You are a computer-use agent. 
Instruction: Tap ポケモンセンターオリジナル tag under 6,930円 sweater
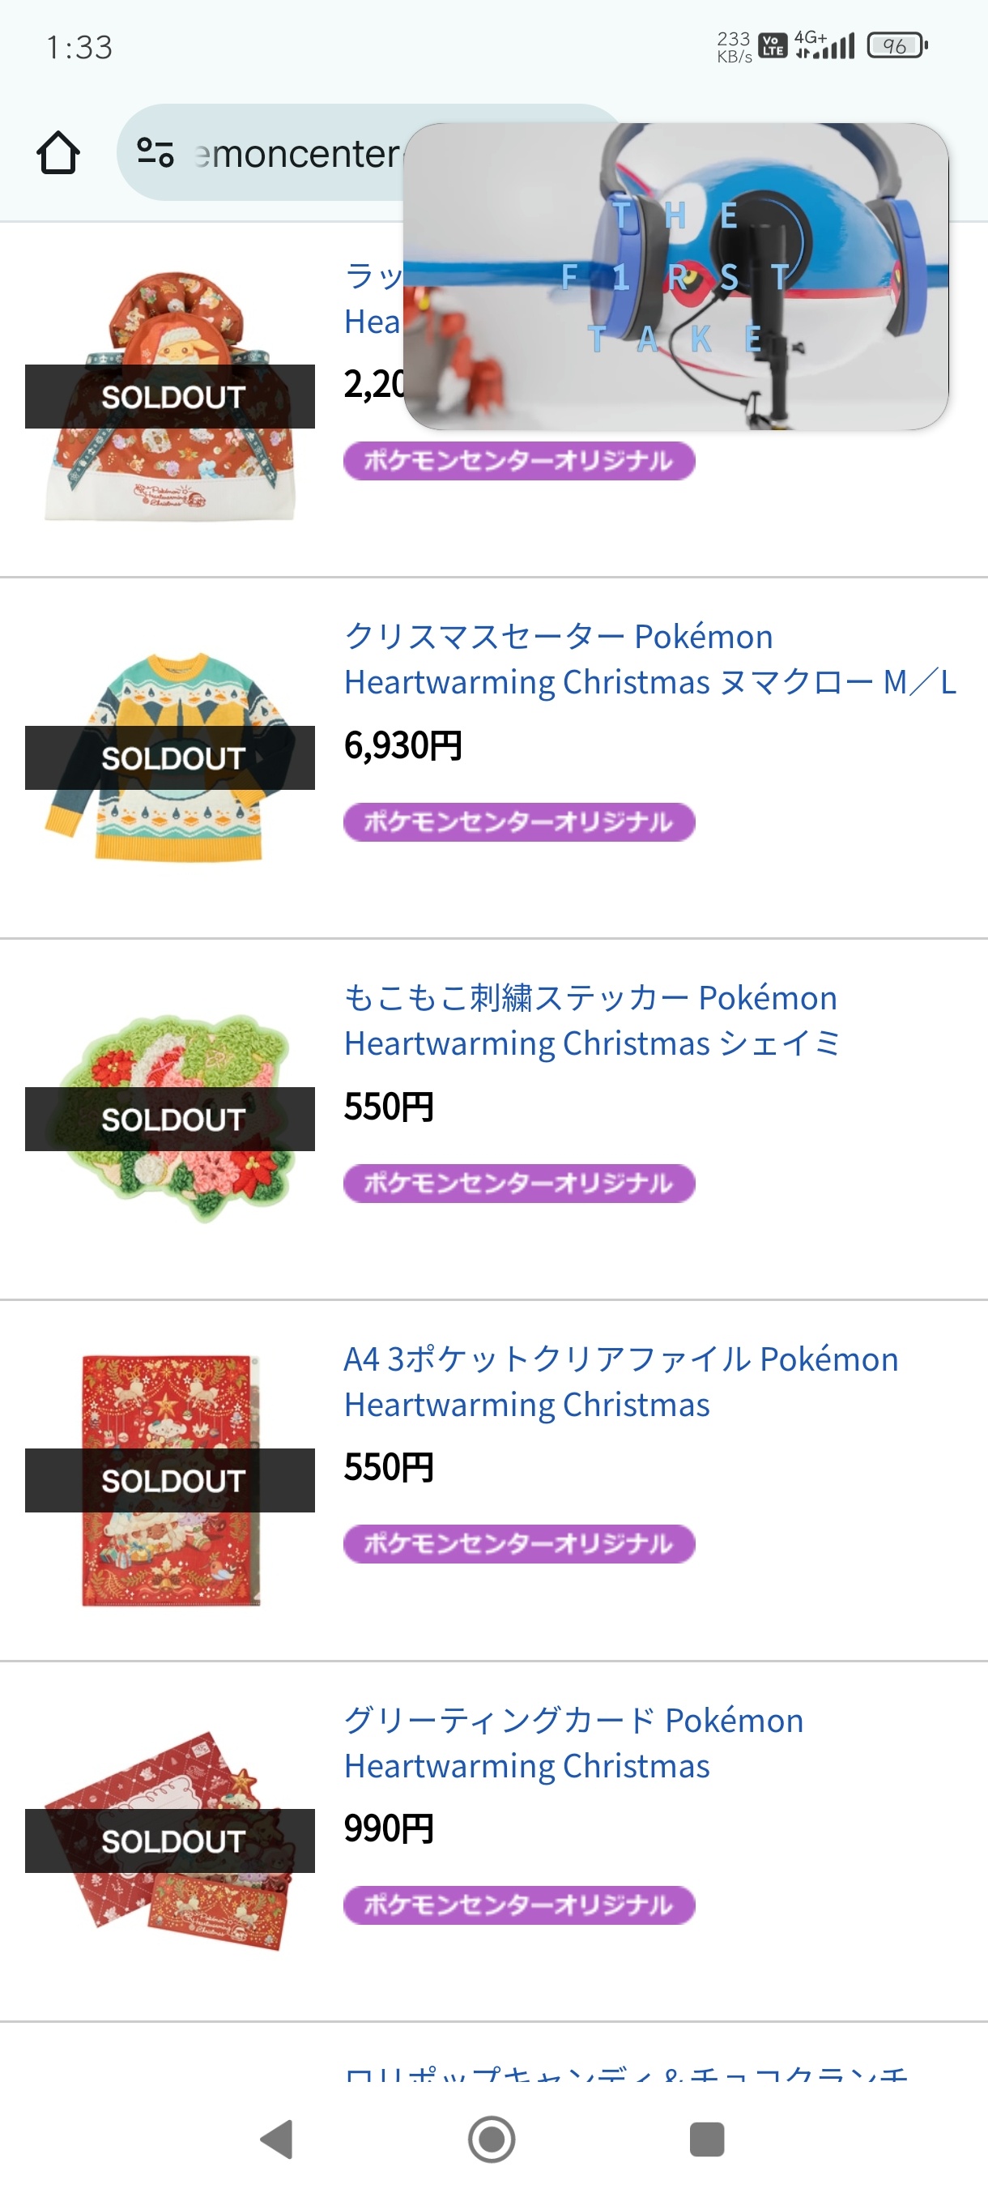[x=519, y=822]
